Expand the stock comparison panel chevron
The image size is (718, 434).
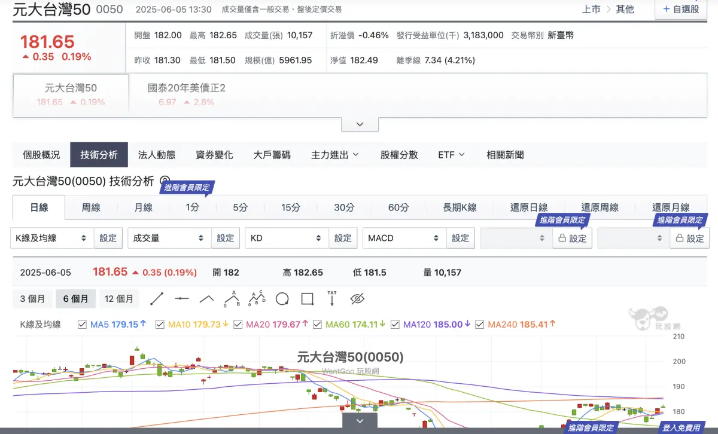(360, 124)
